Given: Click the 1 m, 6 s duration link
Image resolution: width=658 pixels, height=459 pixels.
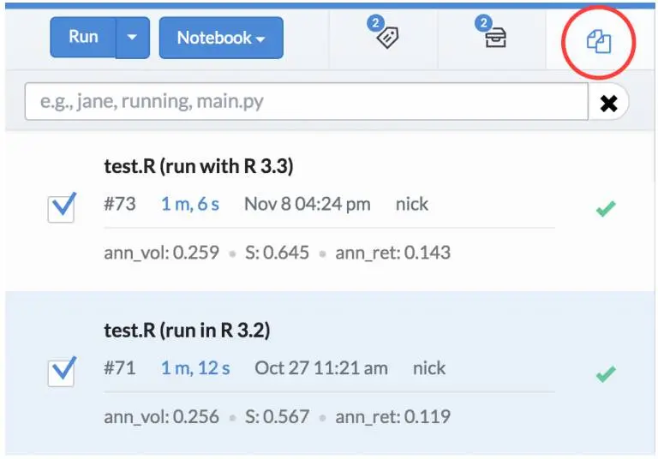Looking at the screenshot, I should point(190,205).
